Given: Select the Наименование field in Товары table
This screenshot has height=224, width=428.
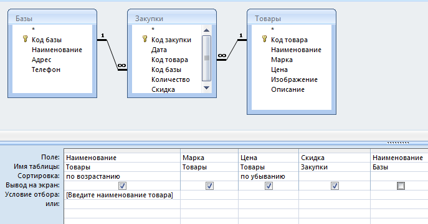Looking at the screenshot, I should click(296, 50).
